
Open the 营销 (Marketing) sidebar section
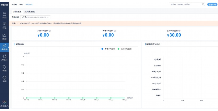click(4, 68)
